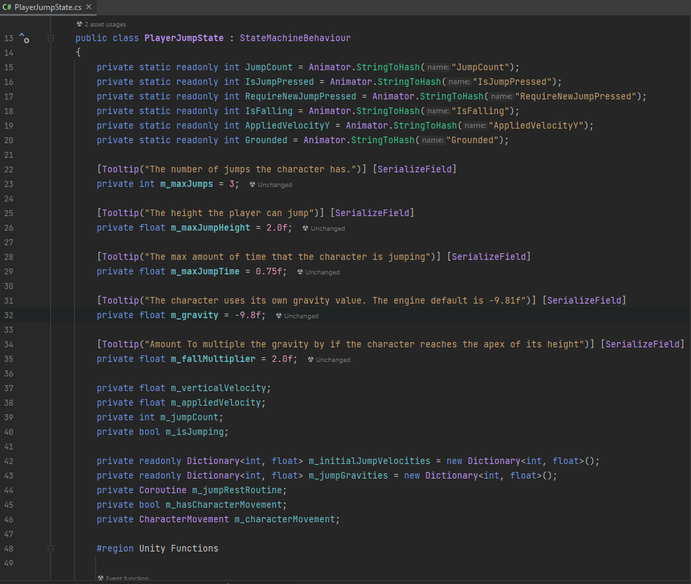Click the m_jumpRestRoutine field
Screen dimensions: 691x584
[237, 490]
